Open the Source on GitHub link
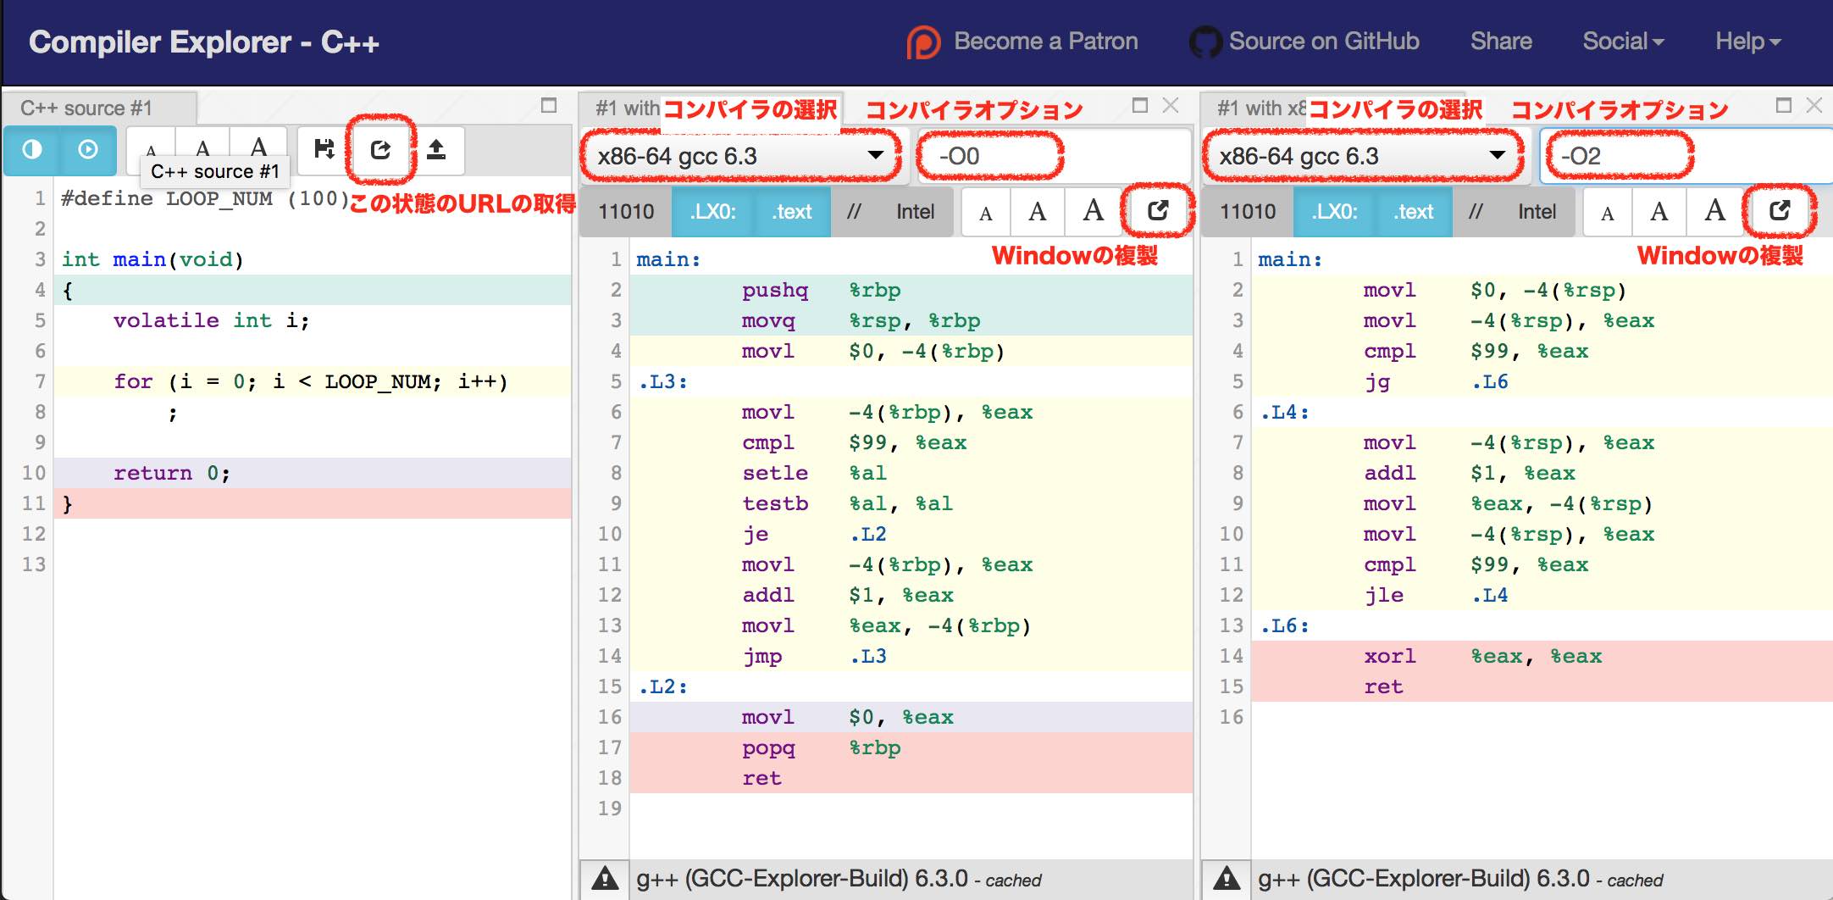This screenshot has width=1833, height=900. pos(1304,42)
